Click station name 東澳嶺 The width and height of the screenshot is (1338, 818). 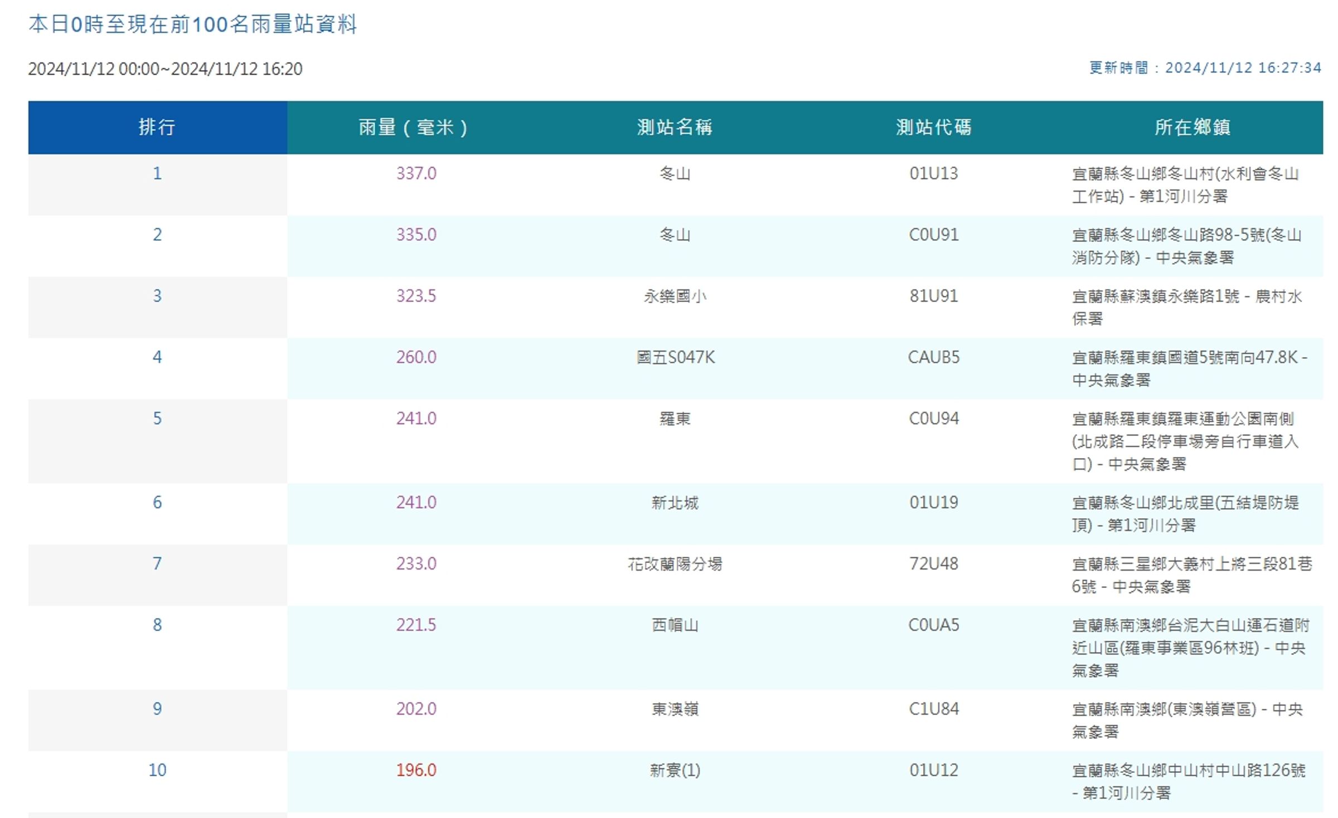(675, 709)
